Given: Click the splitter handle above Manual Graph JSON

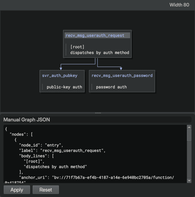Looking at the screenshot, I should 98,113.
